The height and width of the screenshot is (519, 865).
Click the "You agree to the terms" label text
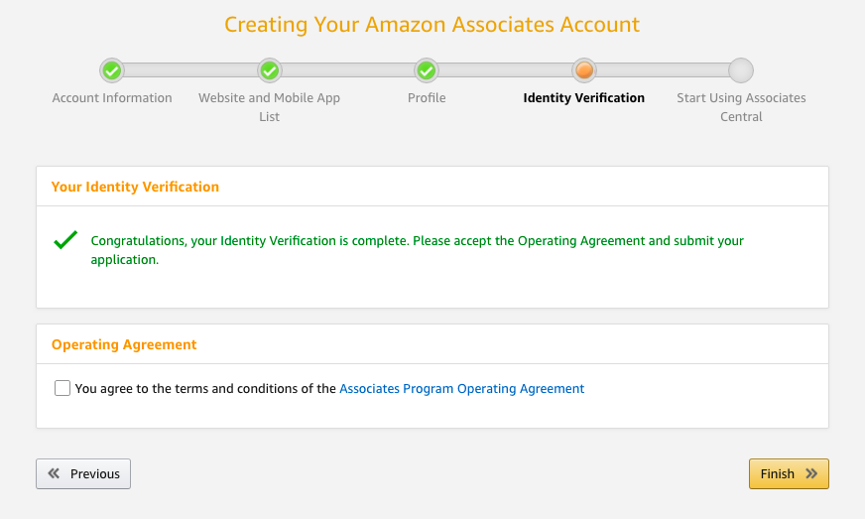(205, 389)
